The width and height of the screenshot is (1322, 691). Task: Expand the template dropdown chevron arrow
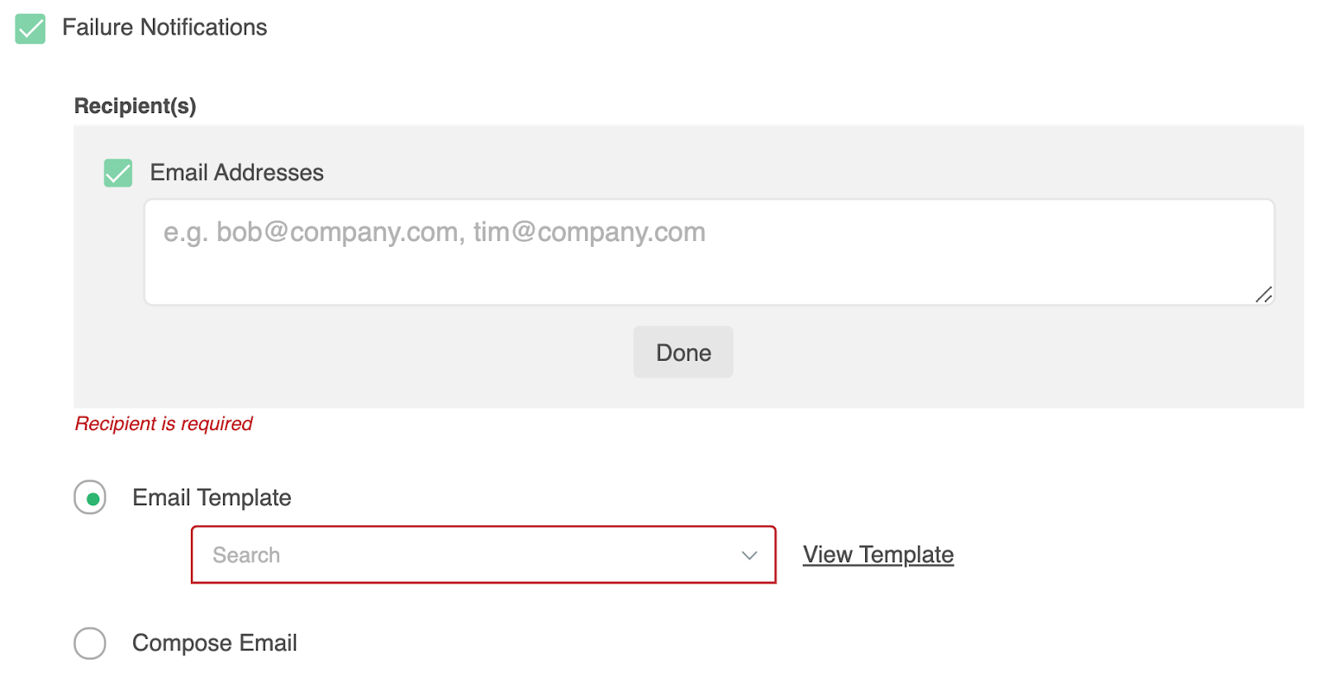[749, 556]
